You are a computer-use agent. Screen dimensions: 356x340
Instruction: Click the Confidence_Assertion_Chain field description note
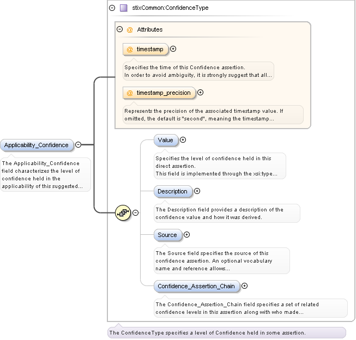[x=251, y=308]
